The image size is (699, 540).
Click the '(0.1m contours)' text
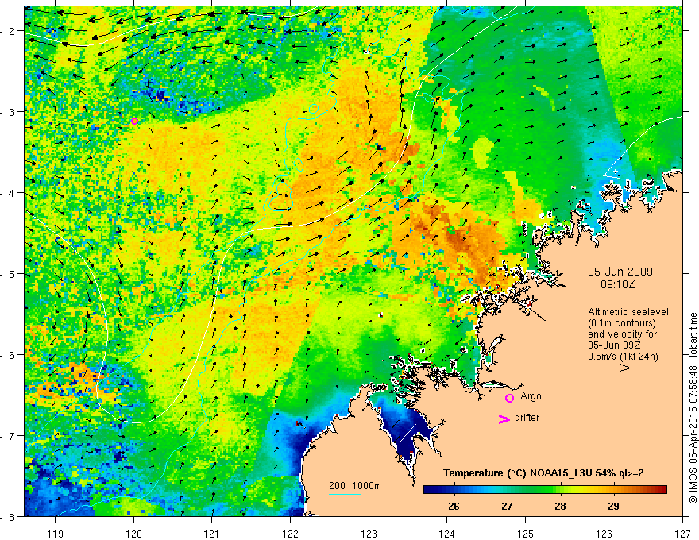coord(622,323)
